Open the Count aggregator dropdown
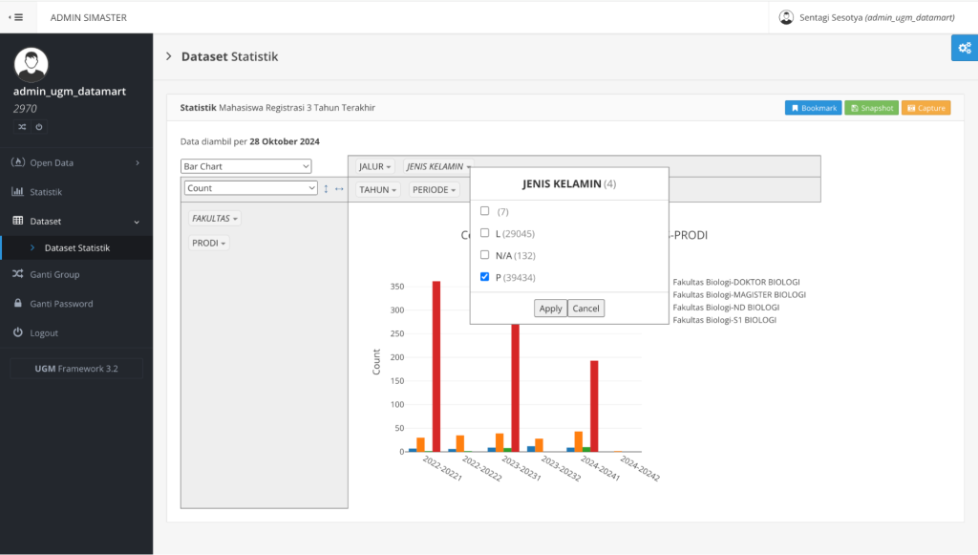This screenshot has height=555, width=978. click(250, 189)
